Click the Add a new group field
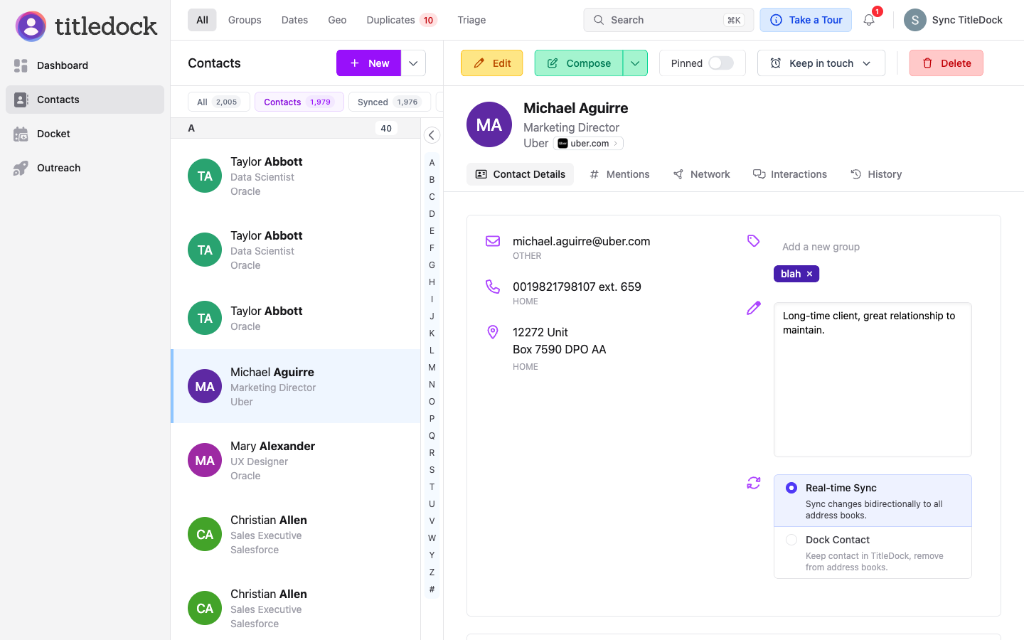 [x=873, y=247]
